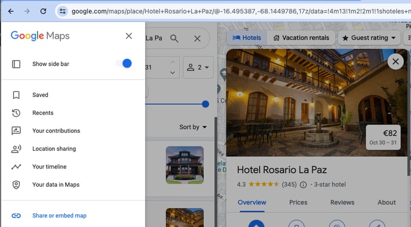The height and width of the screenshot is (227, 411).
Task: Click the Your data in Maps shield icon
Action: tap(16, 185)
